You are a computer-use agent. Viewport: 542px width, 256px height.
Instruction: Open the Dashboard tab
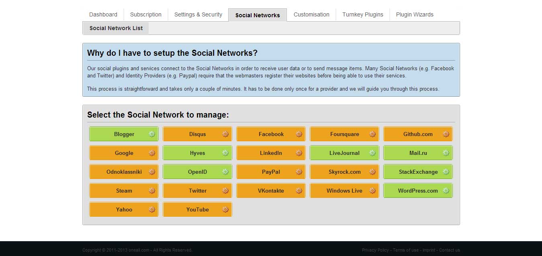point(103,14)
